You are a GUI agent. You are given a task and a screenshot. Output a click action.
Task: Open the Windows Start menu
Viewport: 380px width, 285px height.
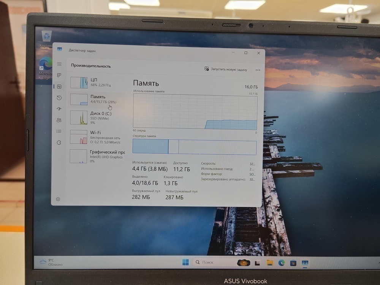185,262
